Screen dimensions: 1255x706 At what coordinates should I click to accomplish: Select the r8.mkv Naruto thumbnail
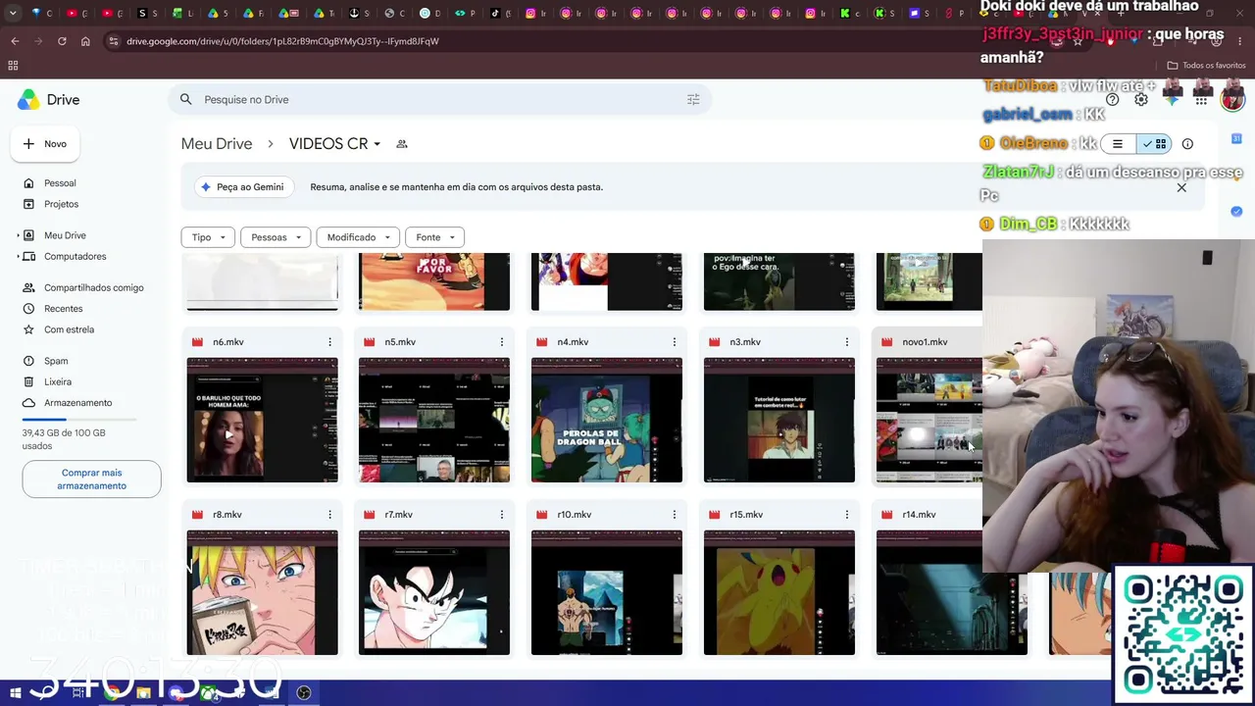pyautogui.click(x=262, y=592)
